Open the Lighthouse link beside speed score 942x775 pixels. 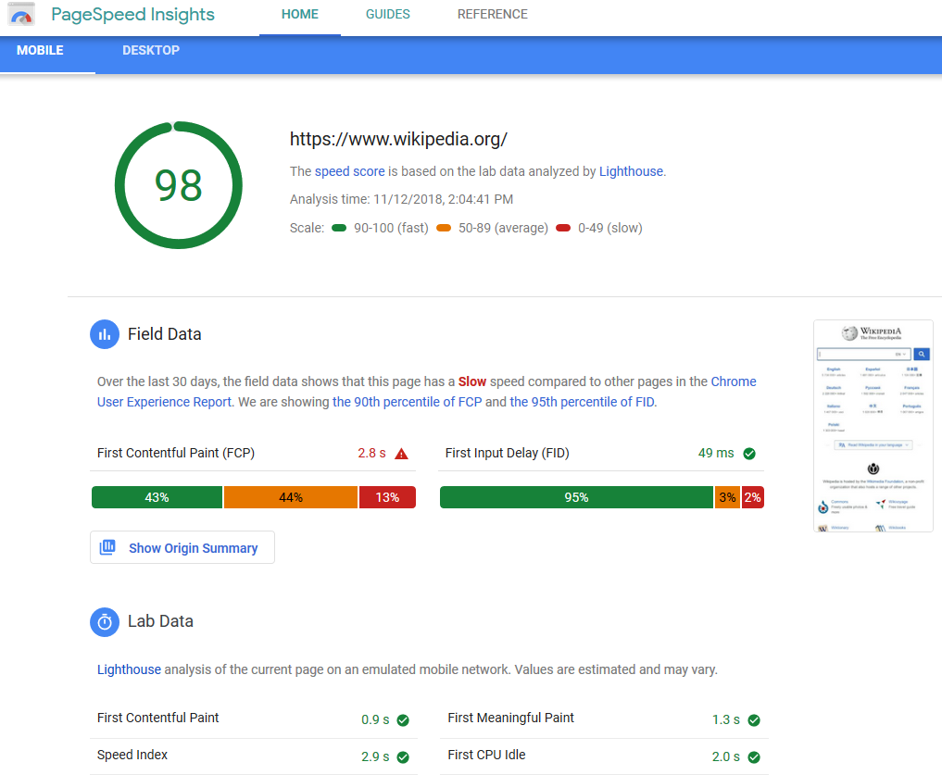(631, 171)
